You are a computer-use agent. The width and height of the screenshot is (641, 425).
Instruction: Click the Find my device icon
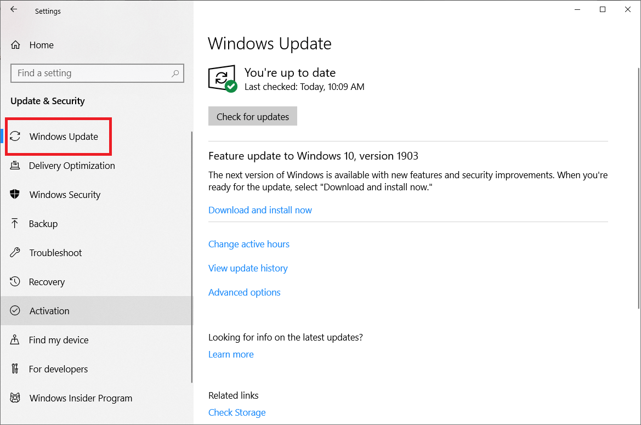pyautogui.click(x=15, y=339)
